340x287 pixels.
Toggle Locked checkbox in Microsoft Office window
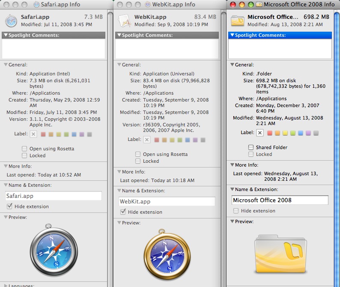(x=251, y=154)
